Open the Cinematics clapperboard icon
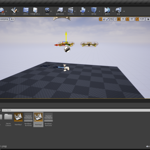Screen dimensions: 150x150 pyautogui.click(x=71, y=11)
